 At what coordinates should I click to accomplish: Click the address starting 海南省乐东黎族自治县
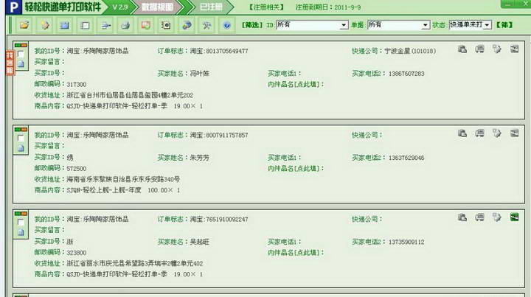123,179
